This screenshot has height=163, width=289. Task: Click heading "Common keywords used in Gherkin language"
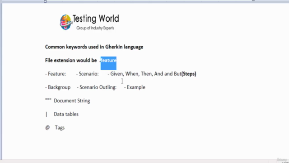pyautogui.click(x=94, y=47)
